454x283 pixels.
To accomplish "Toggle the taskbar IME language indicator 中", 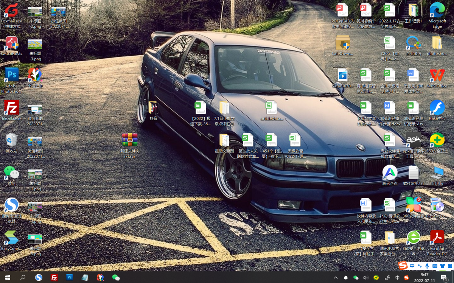I will (397, 278).
